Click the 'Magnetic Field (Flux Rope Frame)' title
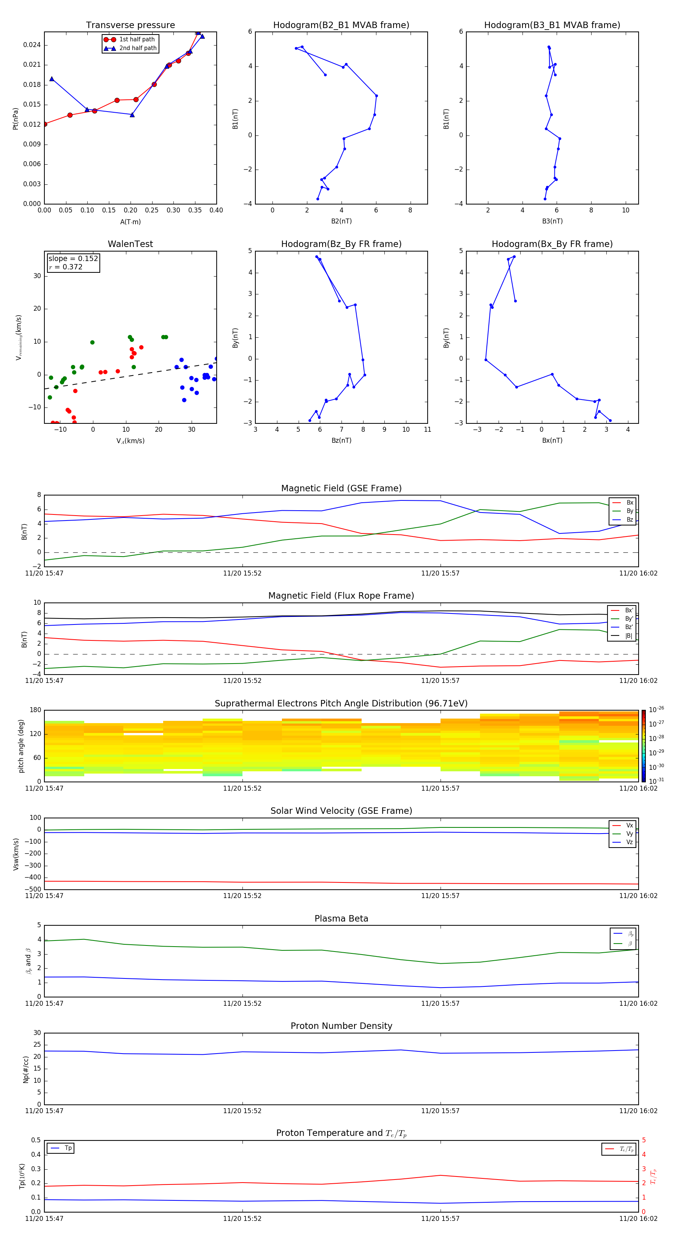Screen dimensions: 683x1252 (x=341, y=596)
